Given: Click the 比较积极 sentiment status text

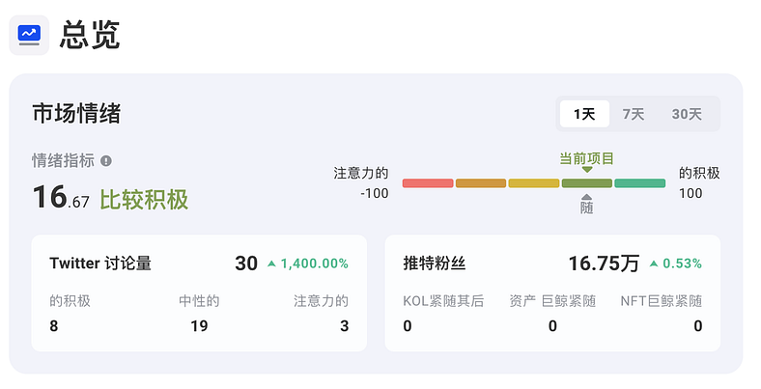Looking at the screenshot, I should (x=144, y=200).
